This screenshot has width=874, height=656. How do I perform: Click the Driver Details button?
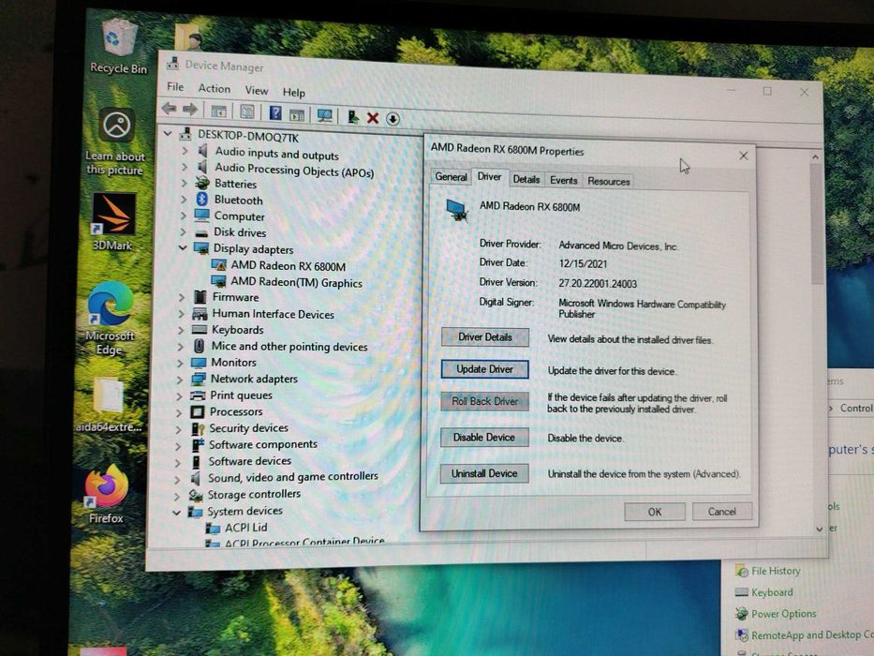click(x=485, y=337)
